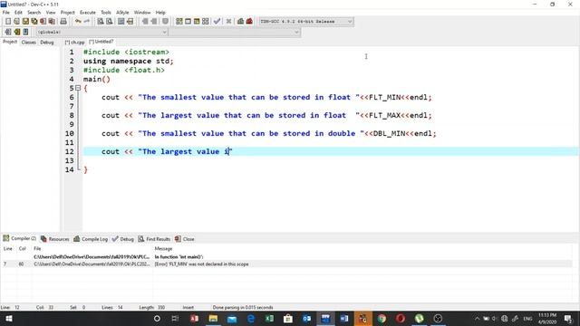Select the "In function 'int main()'" message row

286,256
